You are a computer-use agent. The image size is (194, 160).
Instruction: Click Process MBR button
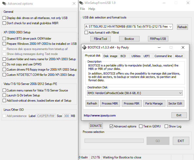click(110, 103)
